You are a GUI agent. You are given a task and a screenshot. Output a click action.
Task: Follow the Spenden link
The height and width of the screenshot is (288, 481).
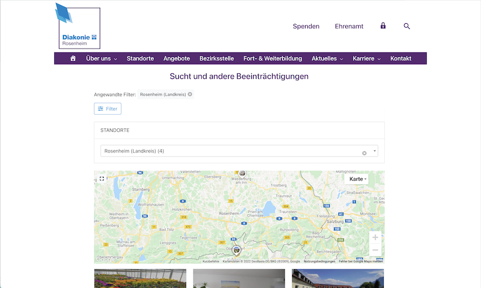(306, 27)
